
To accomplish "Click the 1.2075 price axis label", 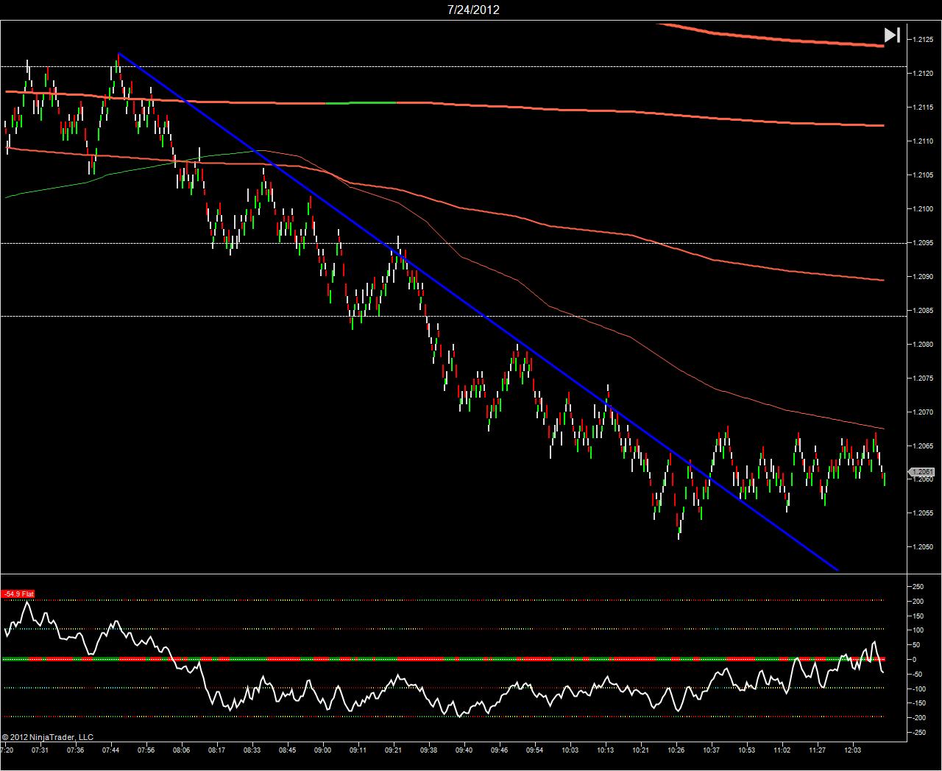I will point(923,378).
